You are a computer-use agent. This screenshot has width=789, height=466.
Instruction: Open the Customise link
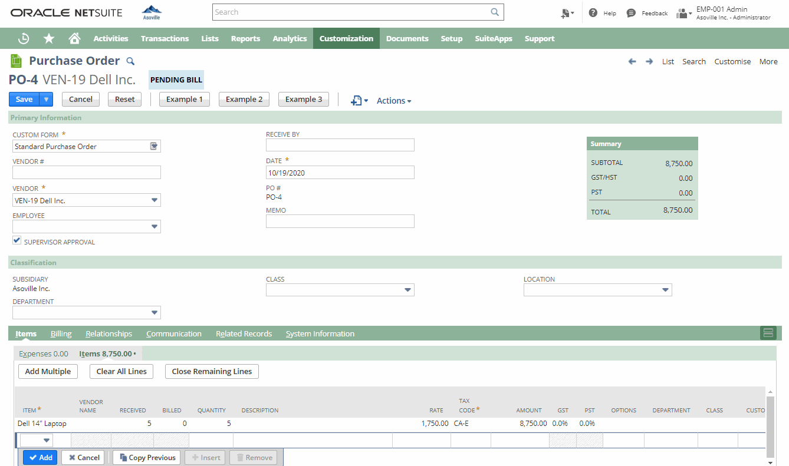pos(732,61)
